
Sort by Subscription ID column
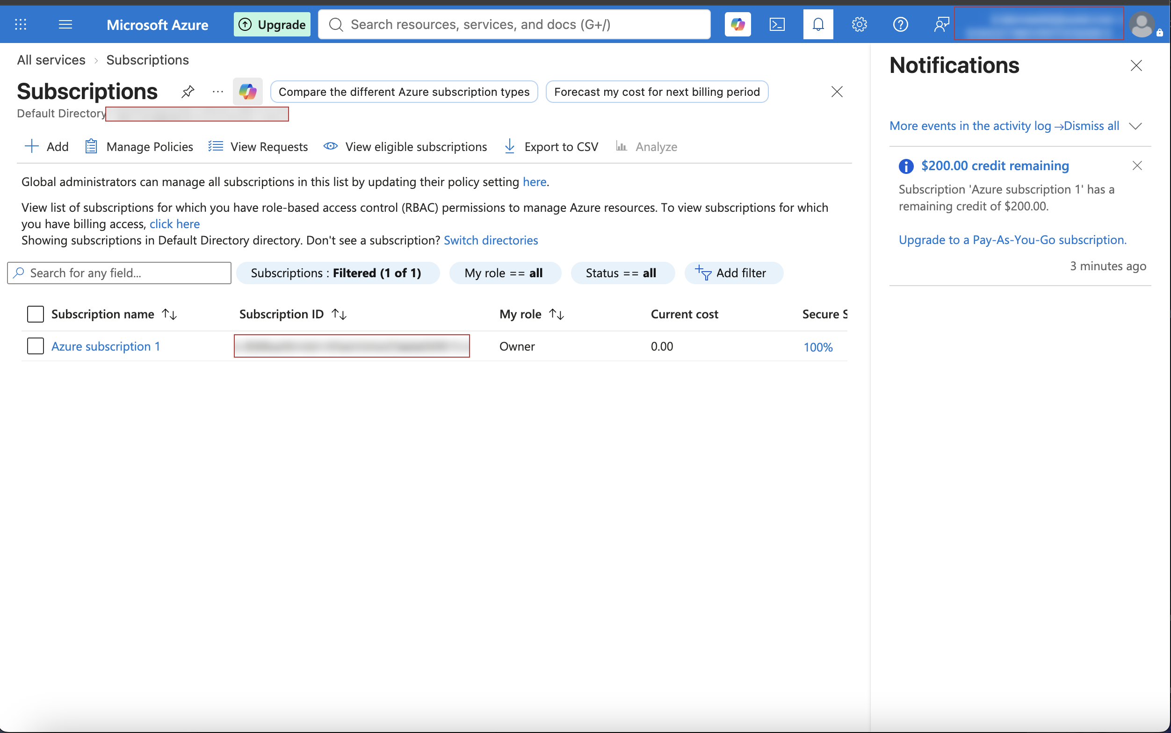[x=293, y=314]
